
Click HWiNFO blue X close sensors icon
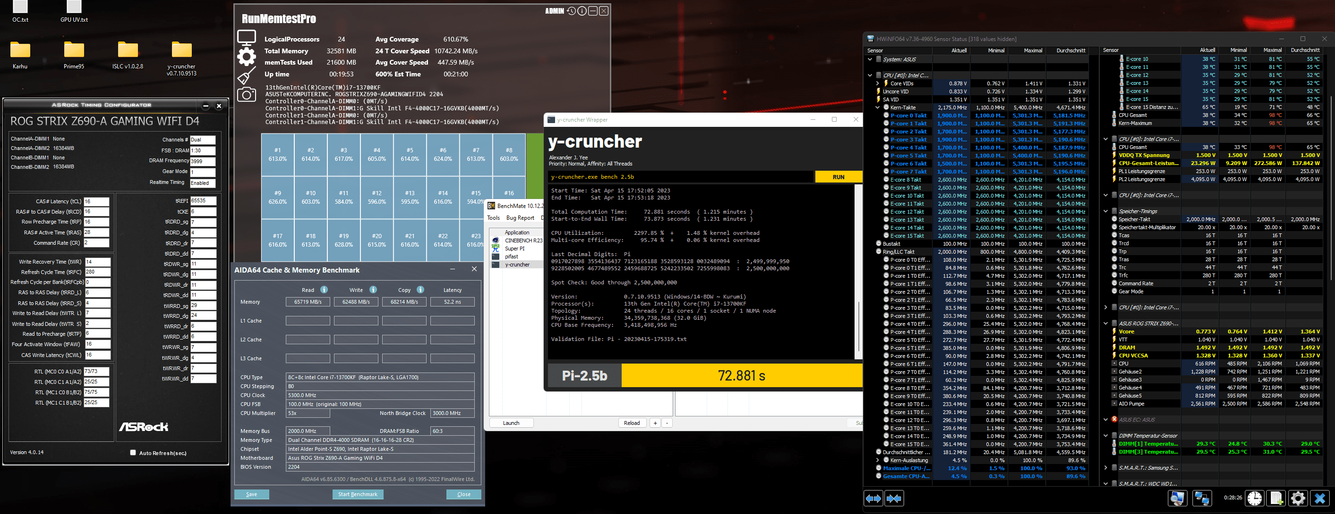(1319, 498)
